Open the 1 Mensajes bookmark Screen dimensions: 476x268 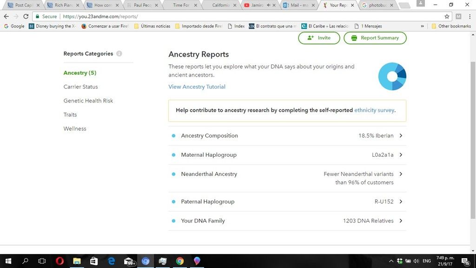pos(368,26)
